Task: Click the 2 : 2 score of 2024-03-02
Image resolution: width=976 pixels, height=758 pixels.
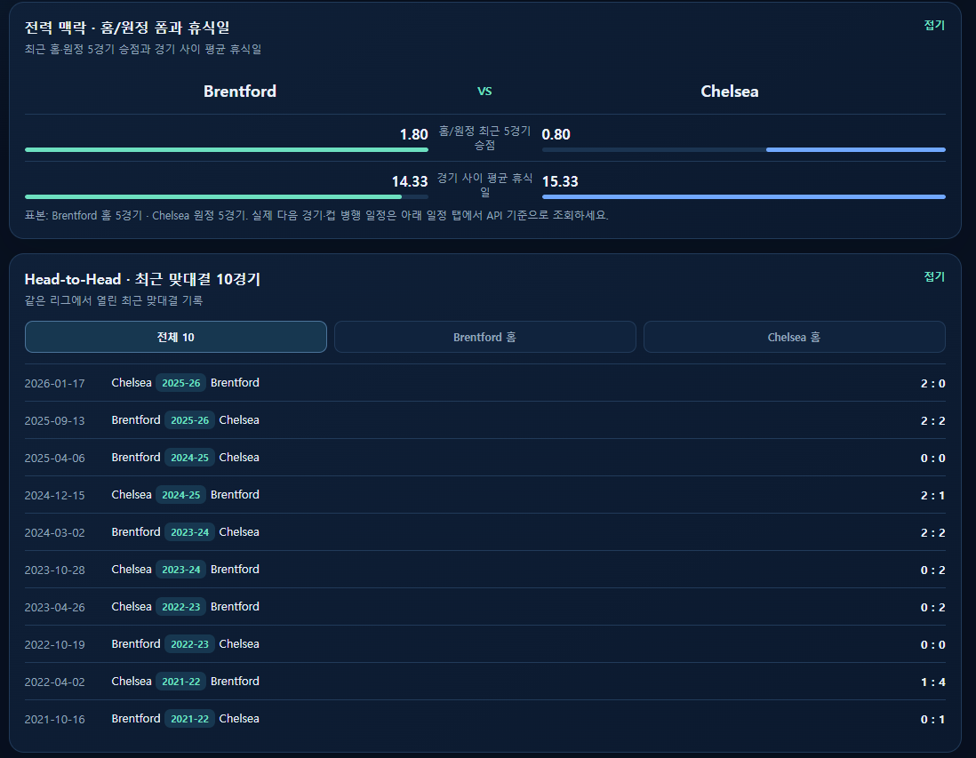Action: (933, 532)
